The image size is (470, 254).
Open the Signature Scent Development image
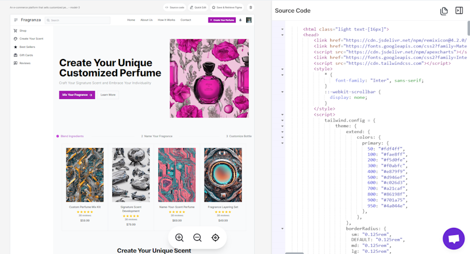[131, 175]
